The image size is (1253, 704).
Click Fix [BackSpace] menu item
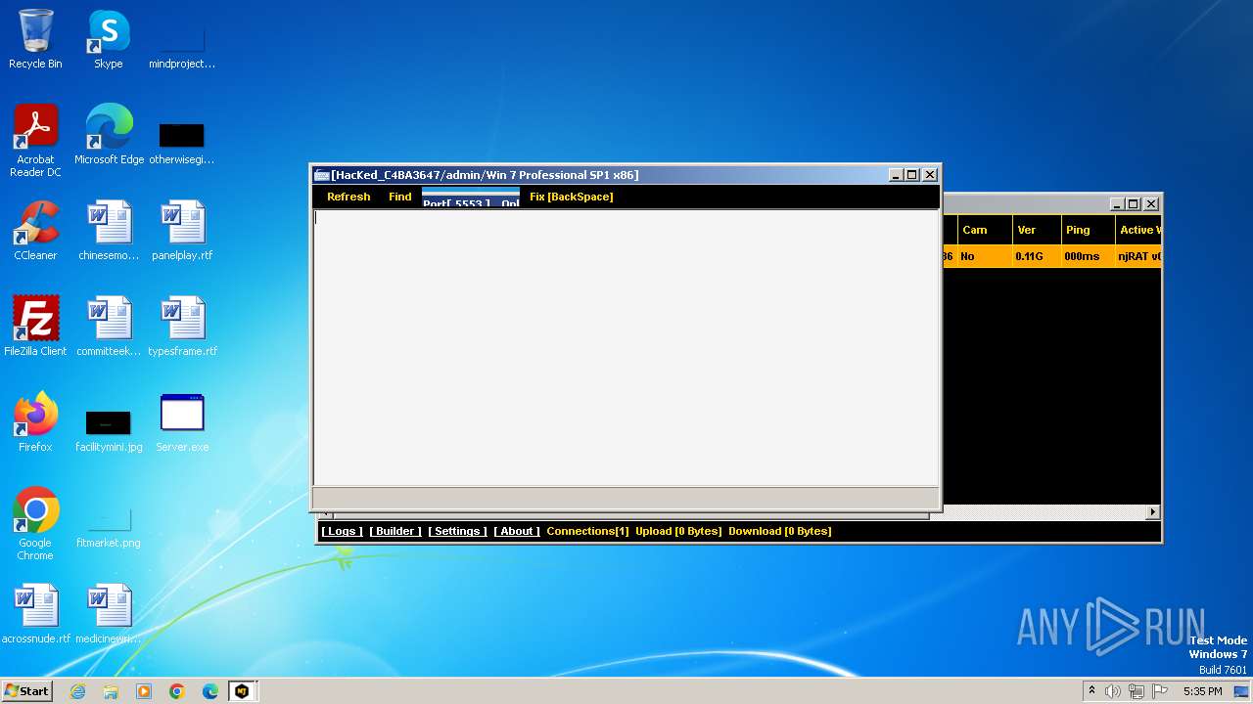click(x=572, y=197)
